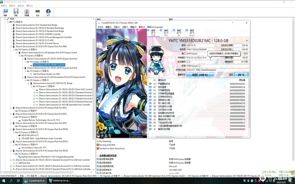Image resolution: width=295 pixels, height=184 pixels.
Task: Click the Yangtze Memory Technologies drive icon
Action: tap(19, 120)
